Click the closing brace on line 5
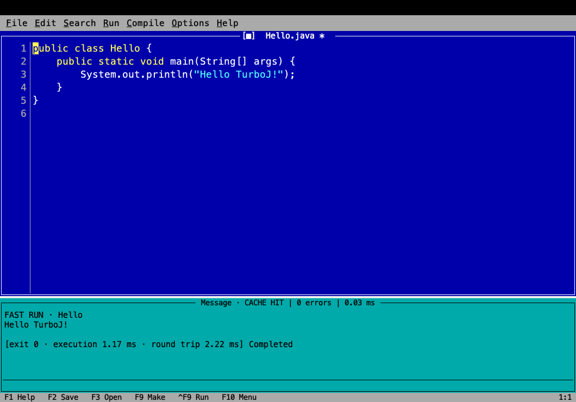Screen dimensions: 576x402 (36, 100)
